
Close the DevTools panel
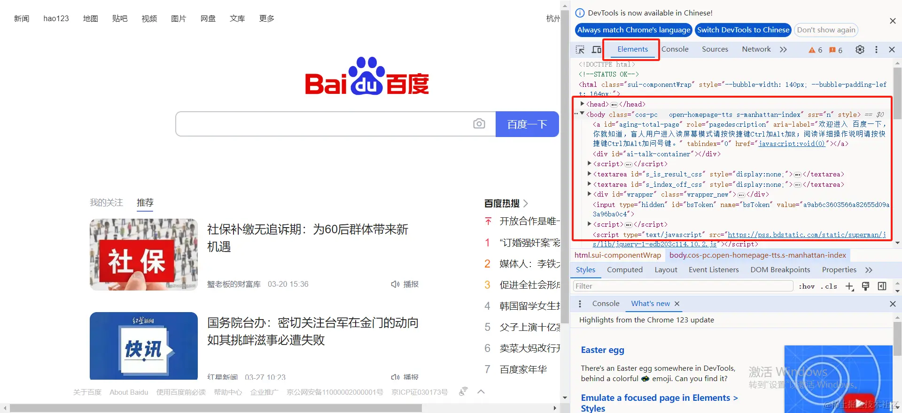click(892, 49)
